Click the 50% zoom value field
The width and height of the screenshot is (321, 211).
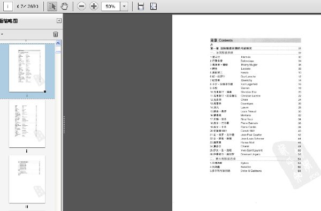coord(111,6)
